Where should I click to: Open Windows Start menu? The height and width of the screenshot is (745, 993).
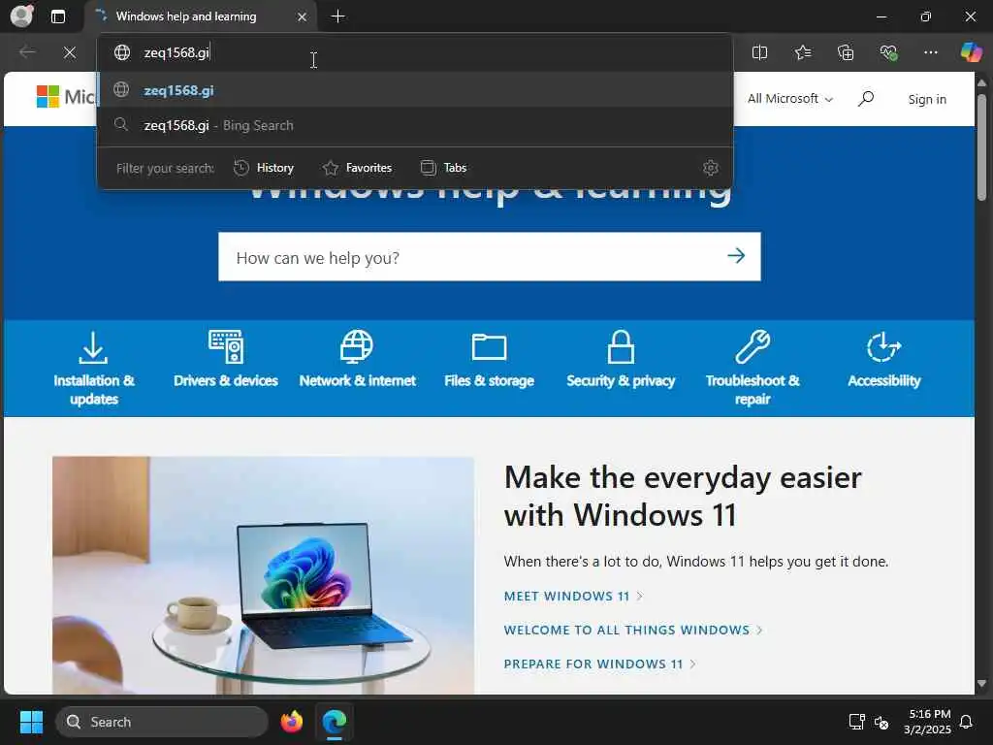pos(31,722)
